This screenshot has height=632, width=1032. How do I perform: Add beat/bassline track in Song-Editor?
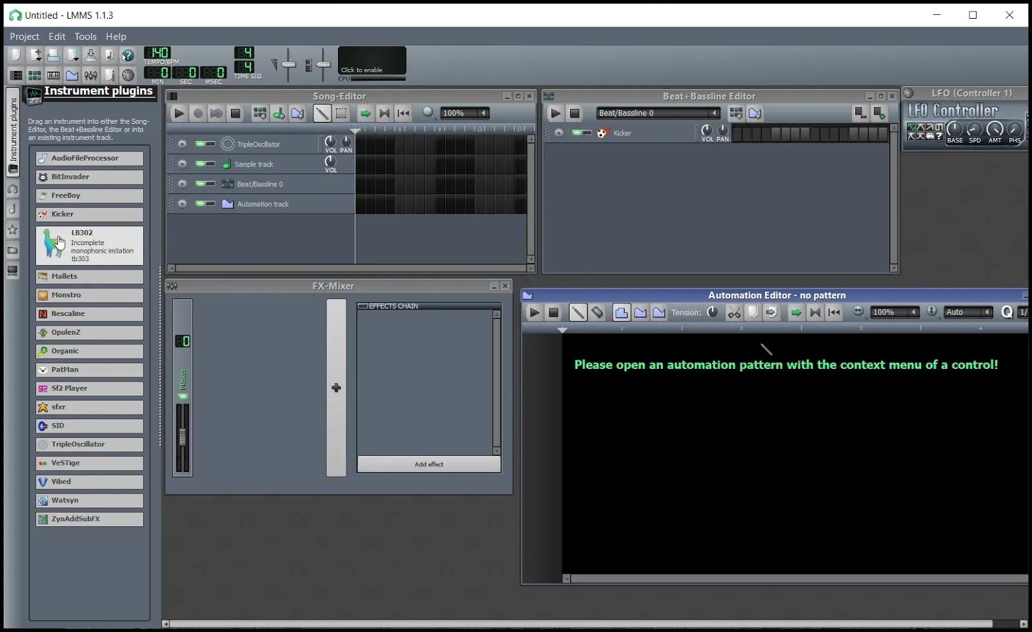click(260, 114)
